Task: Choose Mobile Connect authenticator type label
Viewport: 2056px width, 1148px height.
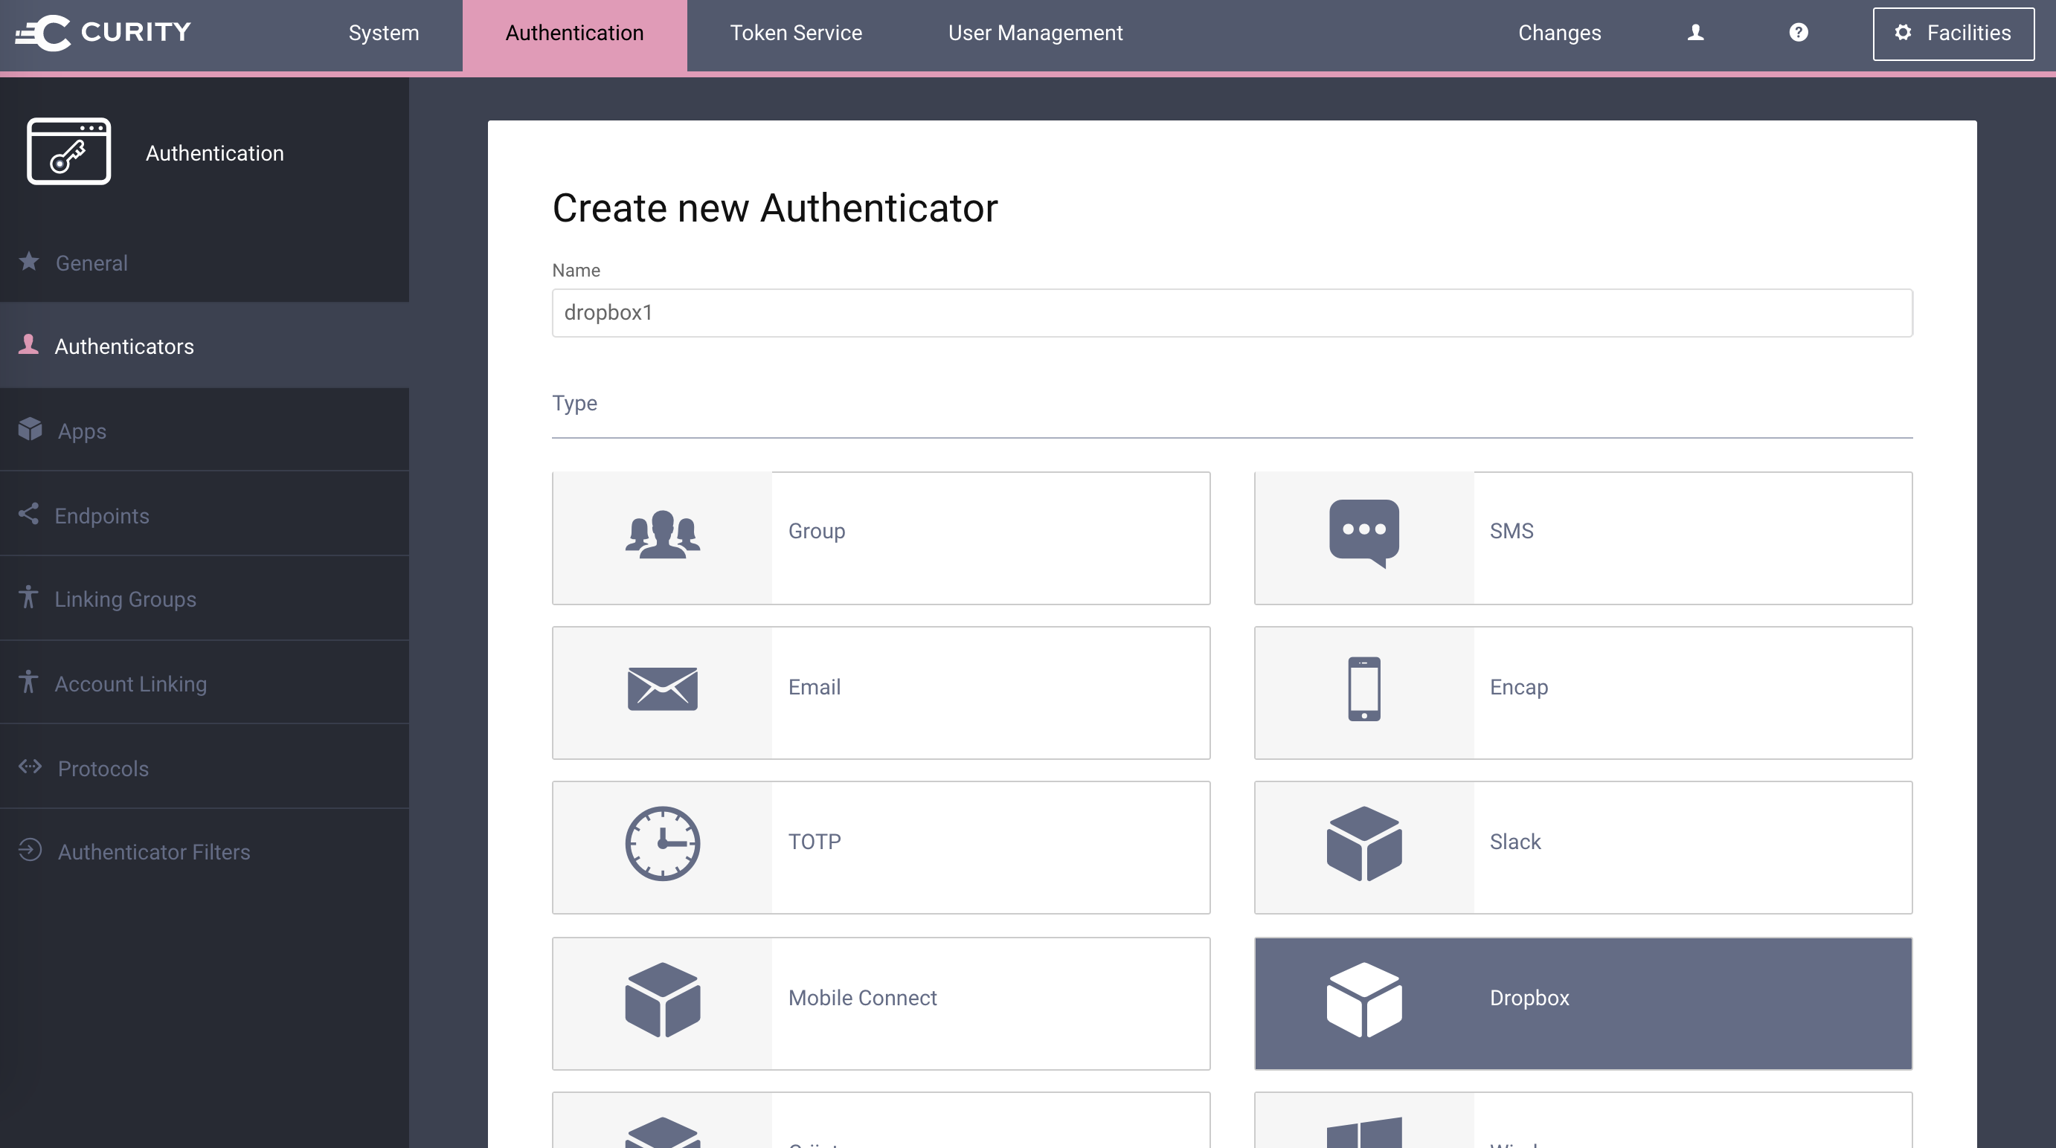Action: 862,999
